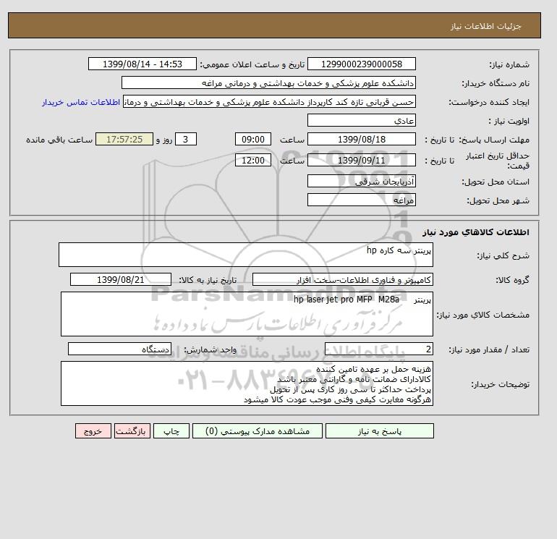Image resolution: width=557 pixels, height=539 pixels.
Task: Click the deadline time field 09:00
Action: point(253,140)
